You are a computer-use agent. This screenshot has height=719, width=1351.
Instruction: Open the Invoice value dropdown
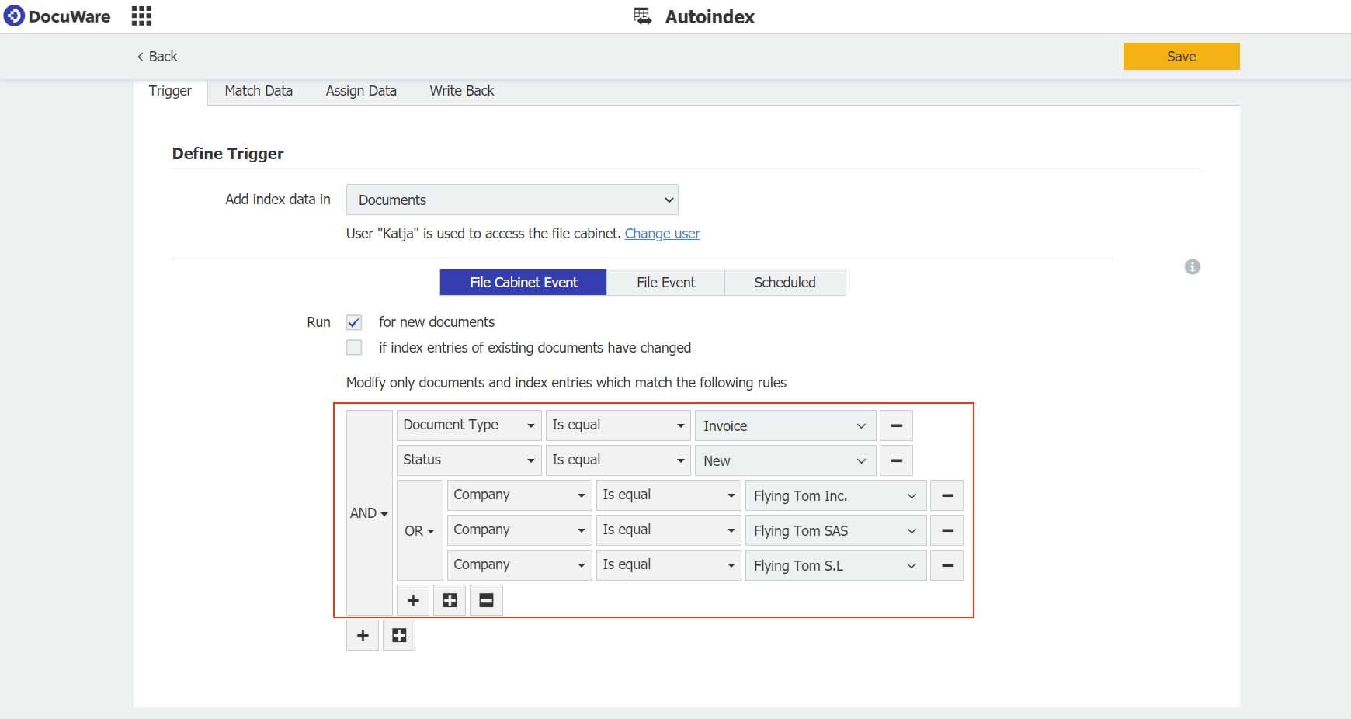pos(784,425)
